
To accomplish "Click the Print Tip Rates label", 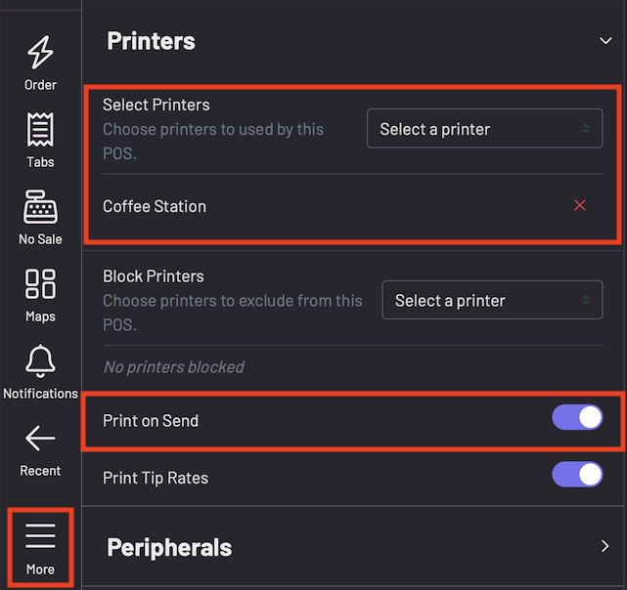I will click(156, 478).
